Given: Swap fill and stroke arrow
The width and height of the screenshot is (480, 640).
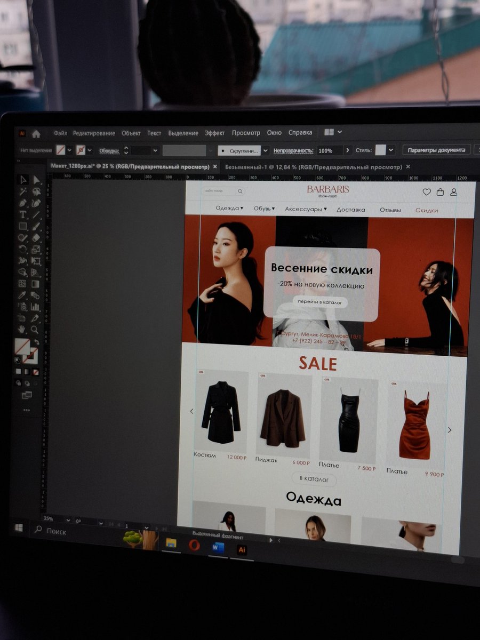Looking at the screenshot, I should 37,342.
